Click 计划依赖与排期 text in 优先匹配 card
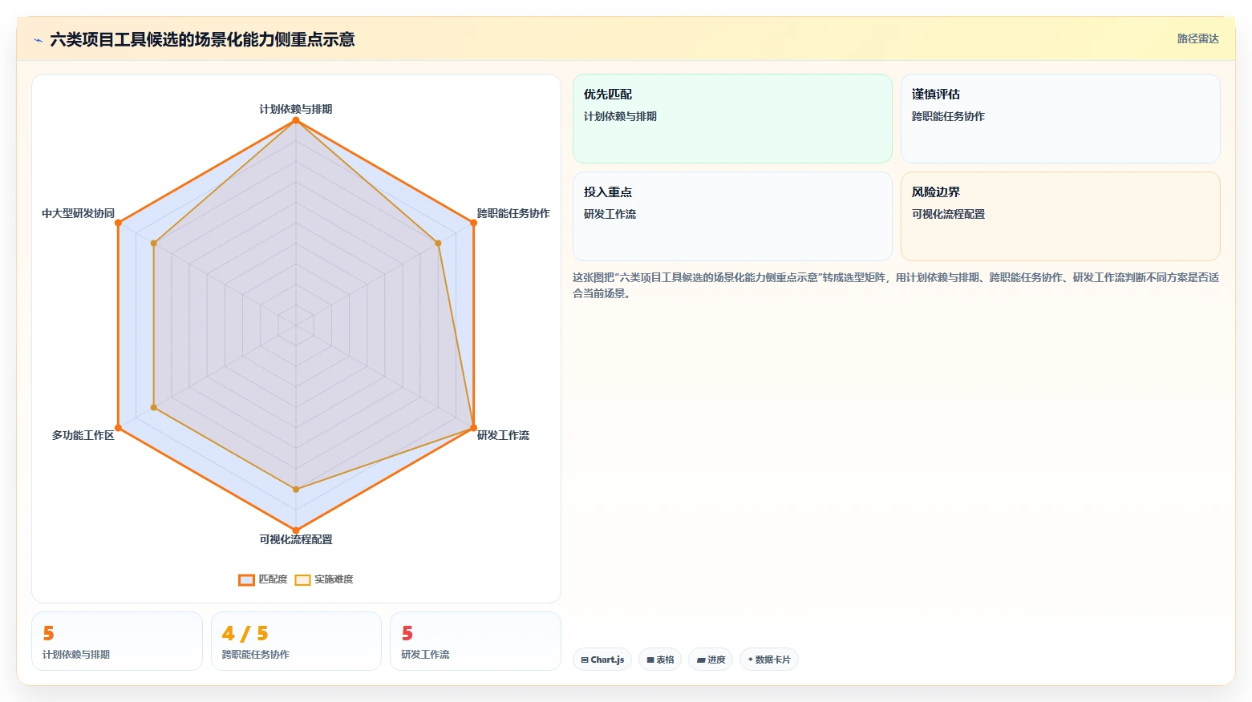 [620, 116]
